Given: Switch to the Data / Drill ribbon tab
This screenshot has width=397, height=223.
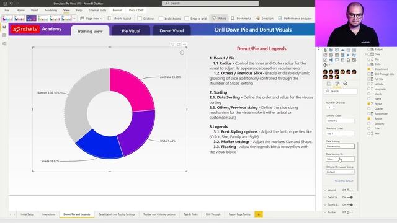Looking at the screenshot, I should tap(136, 10).
